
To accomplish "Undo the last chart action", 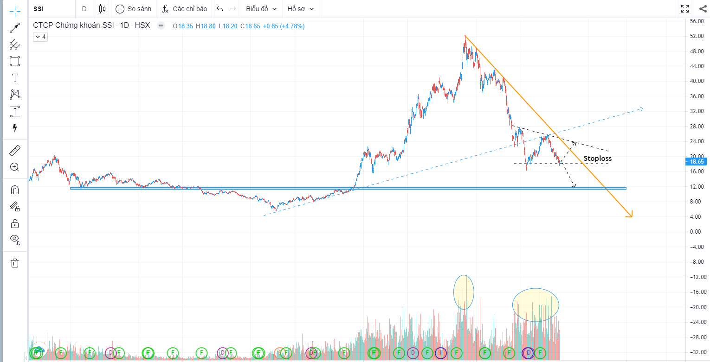I will pyautogui.click(x=220, y=9).
